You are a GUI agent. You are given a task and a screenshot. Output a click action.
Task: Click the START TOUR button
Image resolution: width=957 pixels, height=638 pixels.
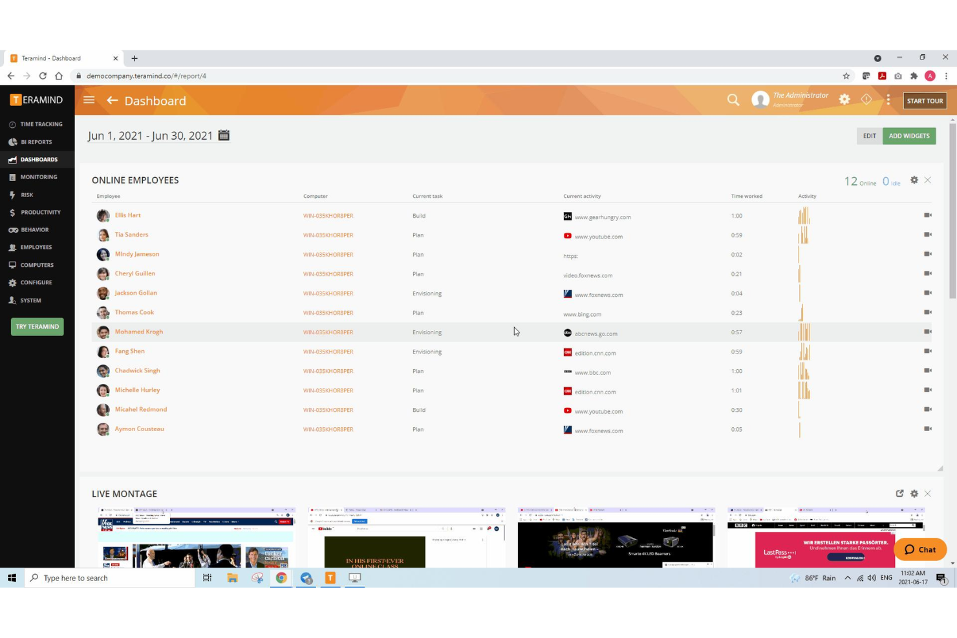[x=924, y=100]
